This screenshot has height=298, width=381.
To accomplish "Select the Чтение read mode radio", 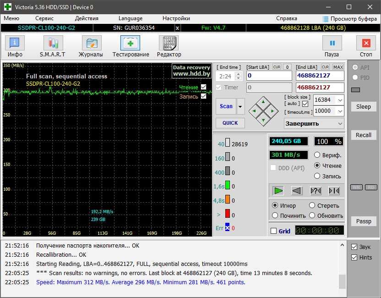I will click(317, 166).
